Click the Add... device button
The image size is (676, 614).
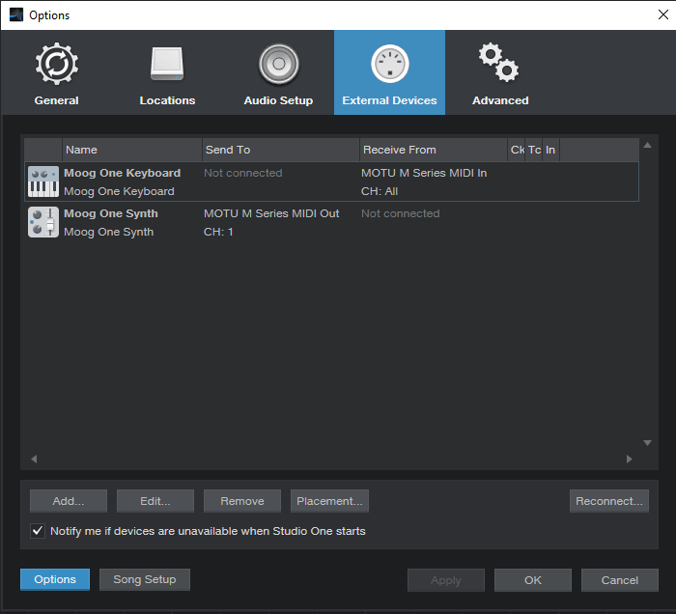click(69, 501)
